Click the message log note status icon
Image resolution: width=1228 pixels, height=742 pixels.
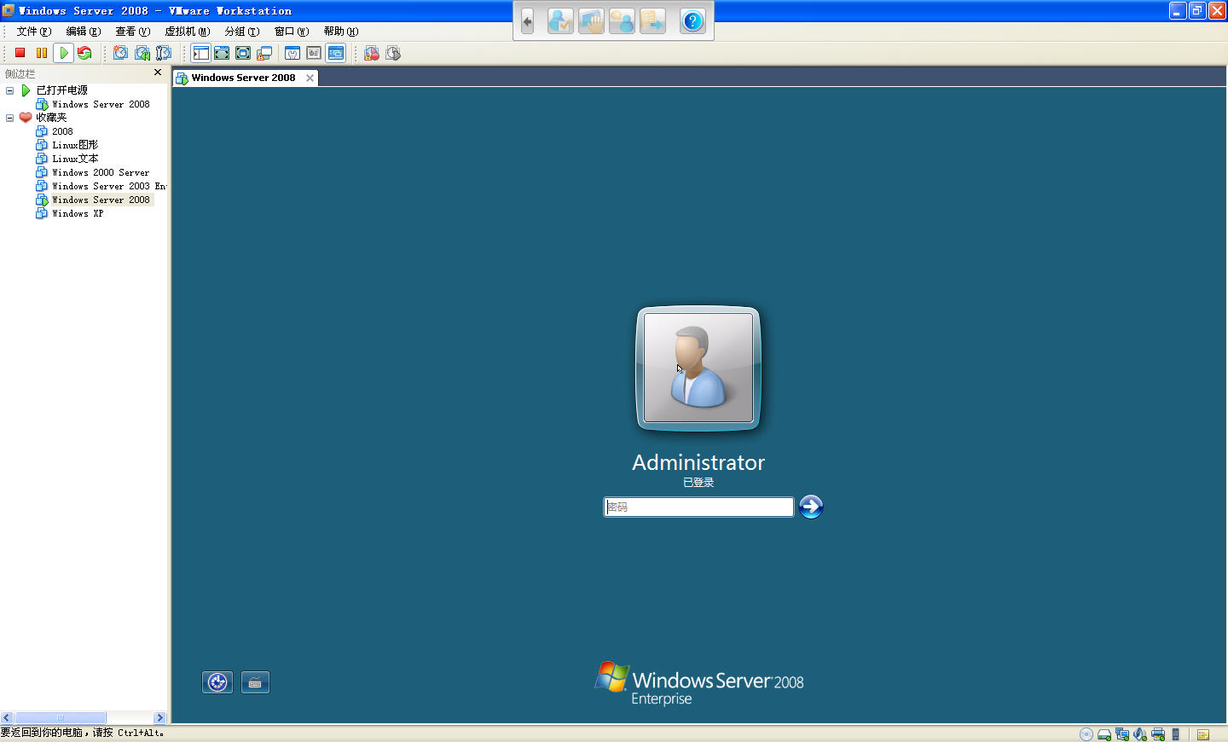click(1203, 734)
